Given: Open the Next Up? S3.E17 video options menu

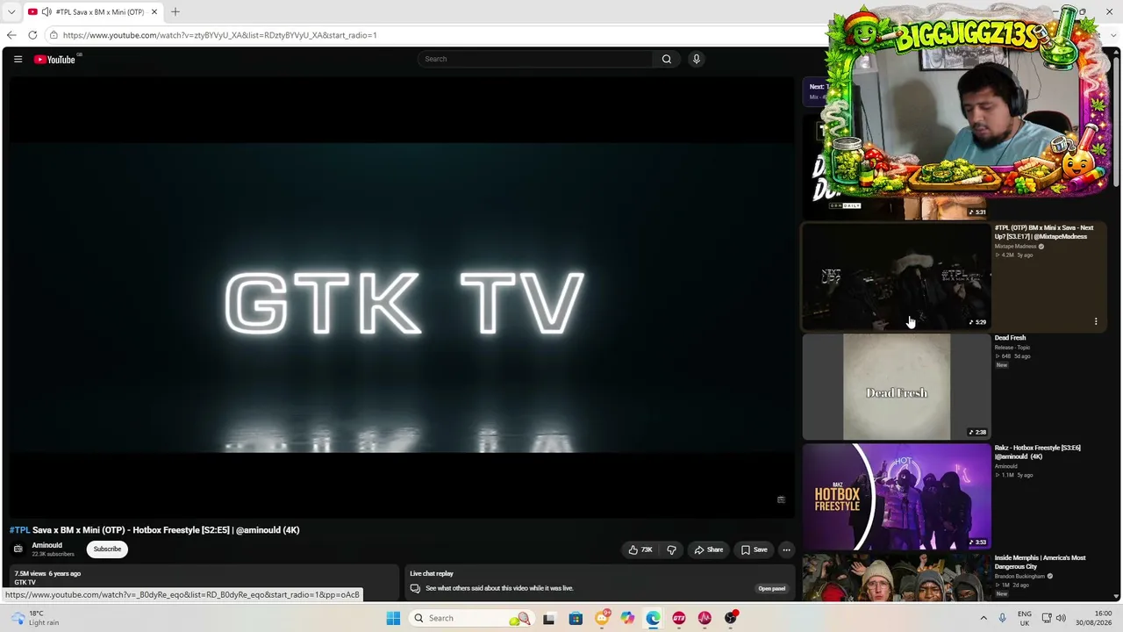Looking at the screenshot, I should (x=1096, y=321).
